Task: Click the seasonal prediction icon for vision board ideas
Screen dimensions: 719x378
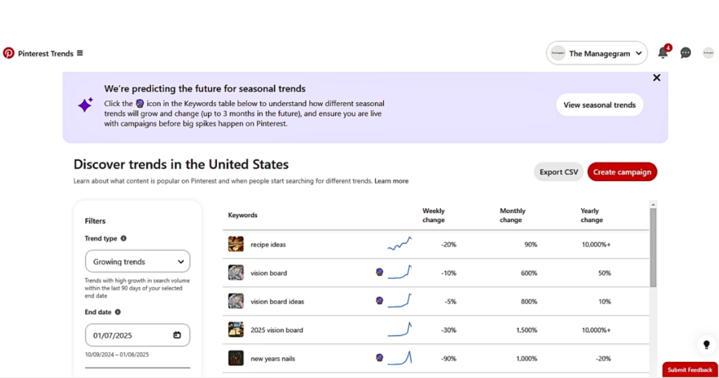Action: coord(380,301)
